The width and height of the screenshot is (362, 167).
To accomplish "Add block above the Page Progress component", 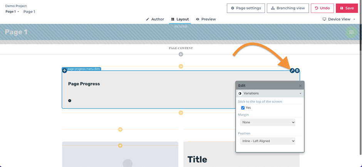I will coord(181,66).
